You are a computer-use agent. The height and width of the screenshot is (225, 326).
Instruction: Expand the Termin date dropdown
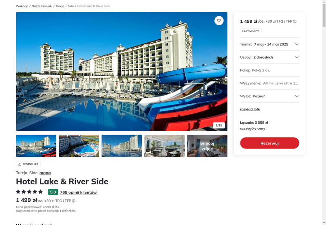click(269, 44)
